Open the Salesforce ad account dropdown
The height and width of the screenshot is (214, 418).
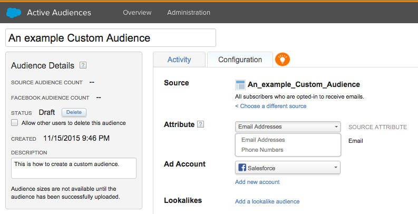(x=287, y=168)
